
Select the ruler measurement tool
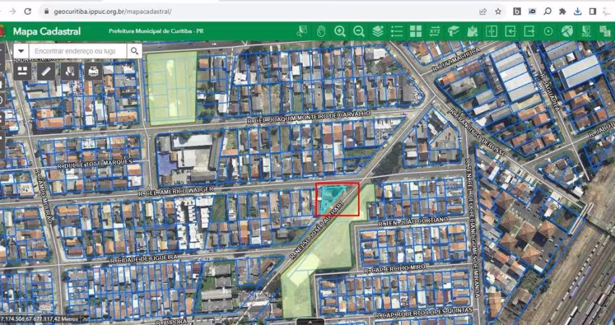point(46,71)
